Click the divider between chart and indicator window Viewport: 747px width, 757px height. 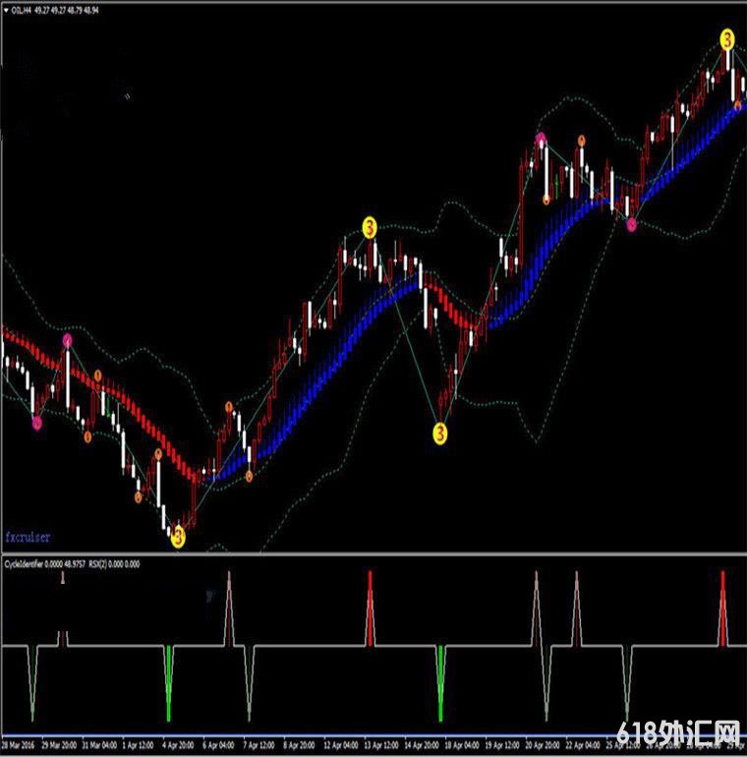pyautogui.click(x=373, y=553)
